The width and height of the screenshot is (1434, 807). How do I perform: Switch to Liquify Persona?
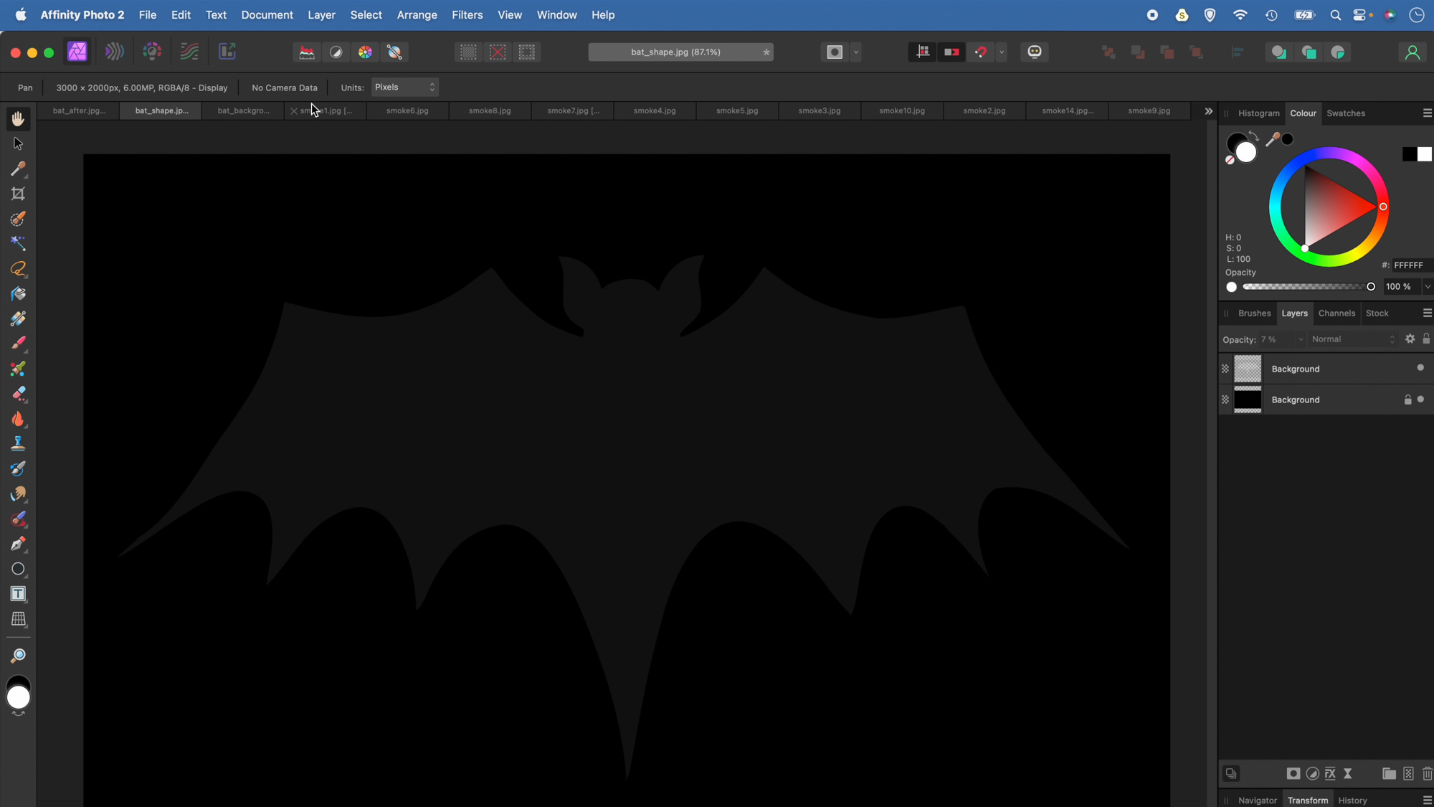click(x=115, y=52)
